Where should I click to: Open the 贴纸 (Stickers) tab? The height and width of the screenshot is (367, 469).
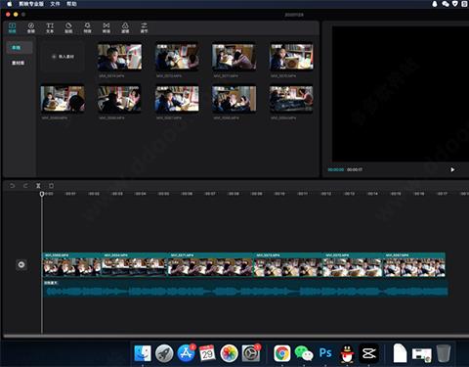coord(68,28)
